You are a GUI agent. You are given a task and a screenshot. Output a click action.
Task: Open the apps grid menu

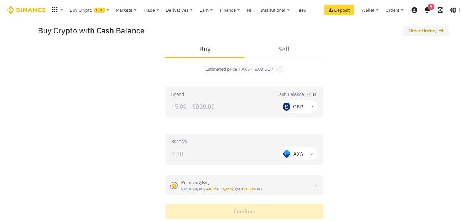(55, 10)
